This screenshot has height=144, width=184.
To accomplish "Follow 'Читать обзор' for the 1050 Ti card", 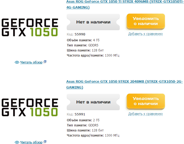I will pos(31,62).
